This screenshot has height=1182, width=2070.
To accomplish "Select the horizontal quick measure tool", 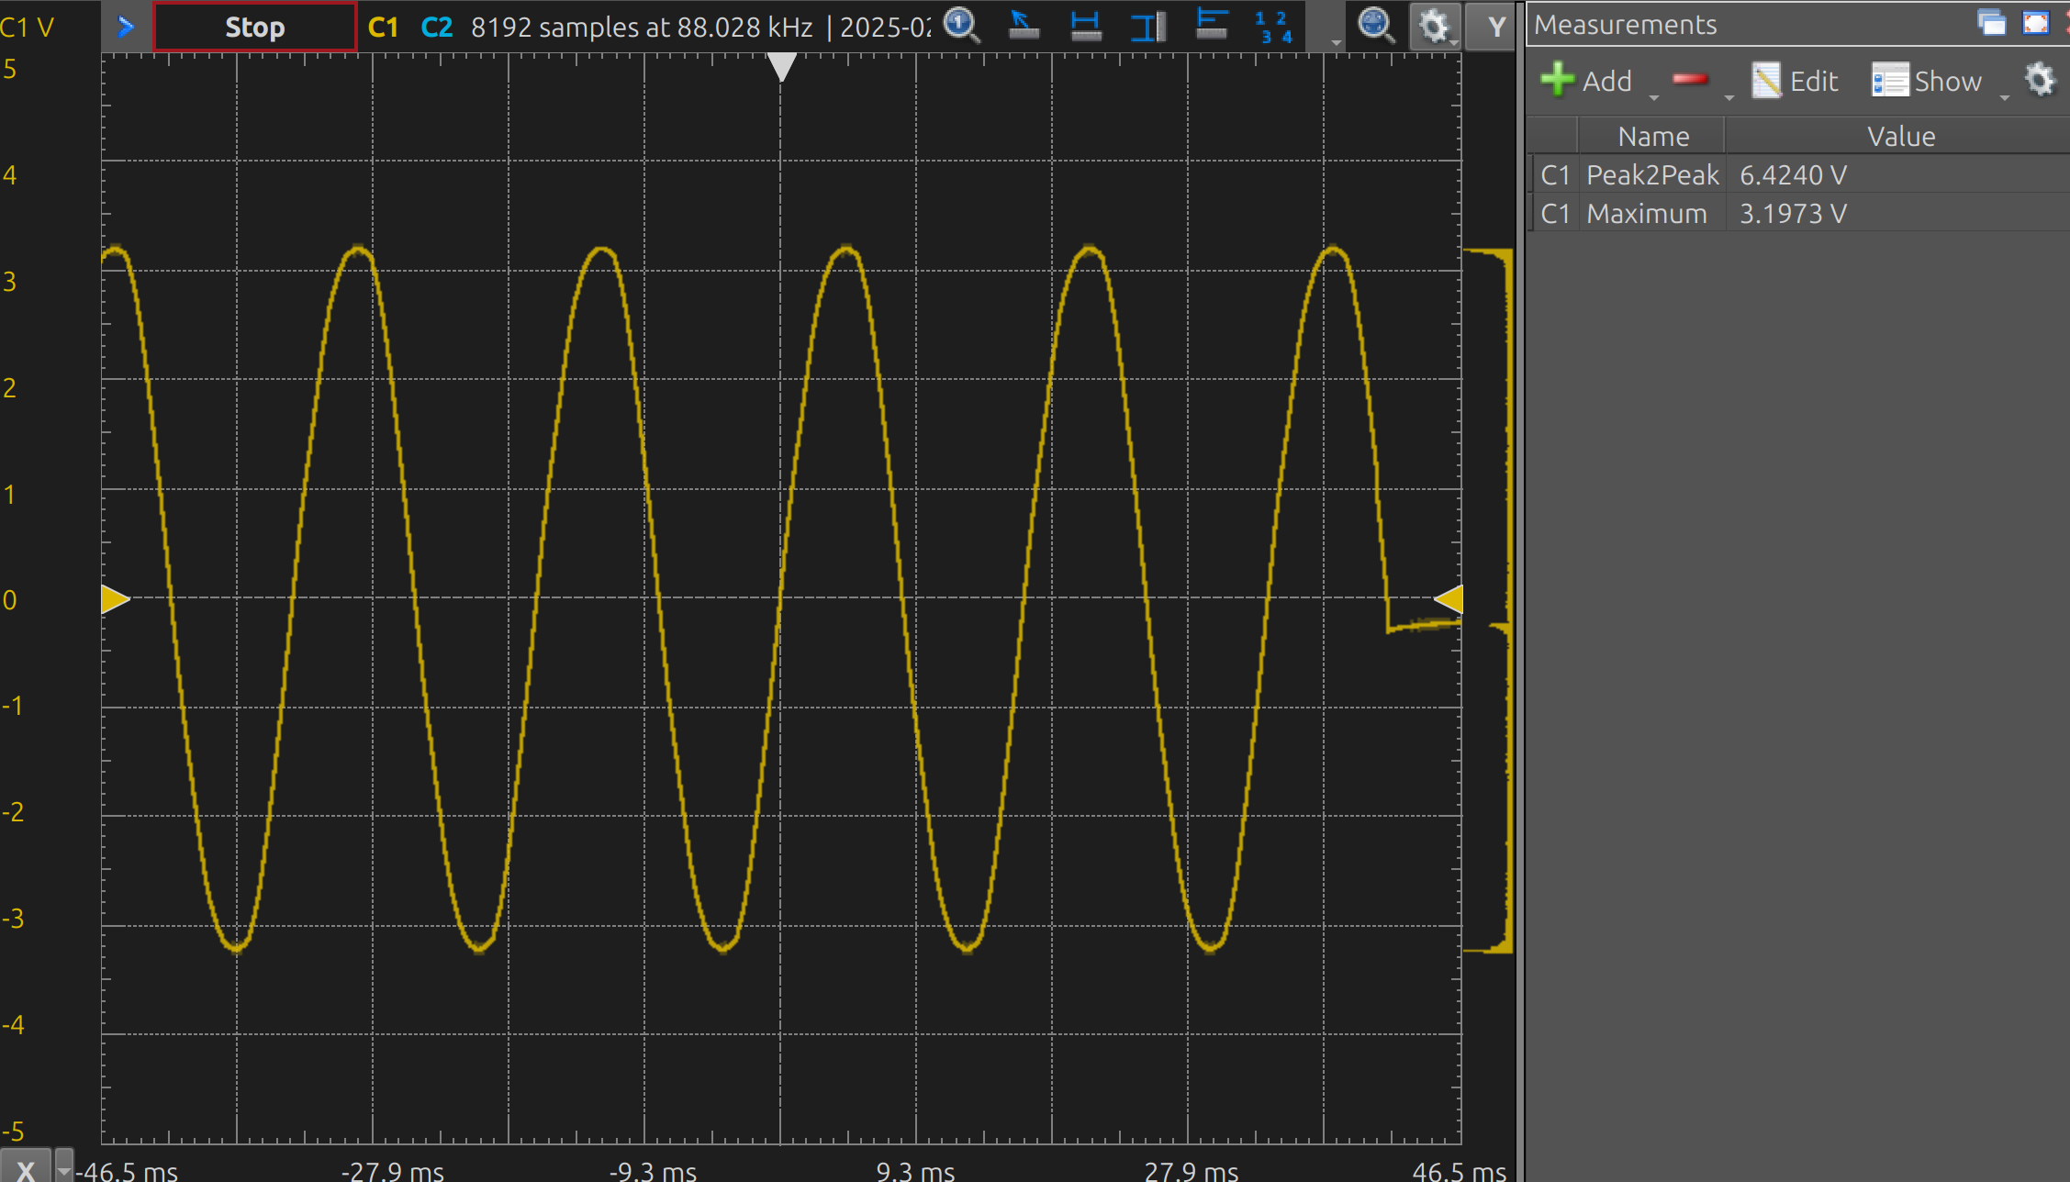I will [x=1086, y=26].
